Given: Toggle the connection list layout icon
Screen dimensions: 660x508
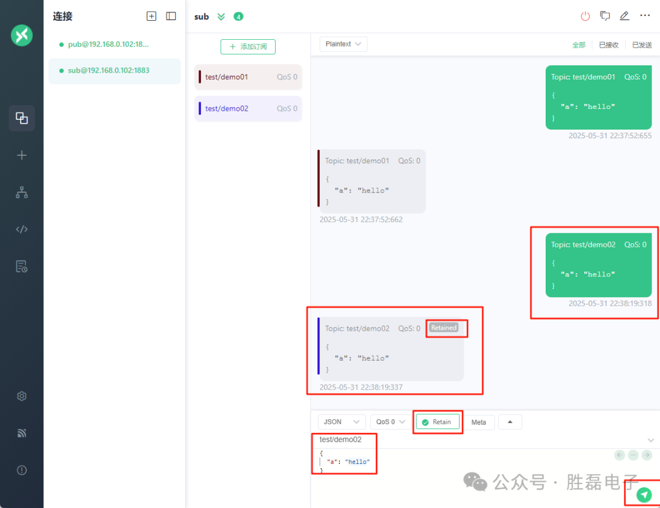Looking at the screenshot, I should (x=171, y=16).
